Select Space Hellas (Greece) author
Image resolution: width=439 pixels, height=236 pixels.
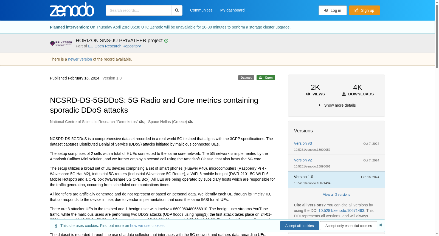click(167, 122)
